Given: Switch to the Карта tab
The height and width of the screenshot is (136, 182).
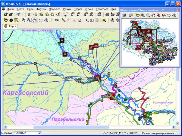Looking at the screenshot, I should click(x=11, y=26).
